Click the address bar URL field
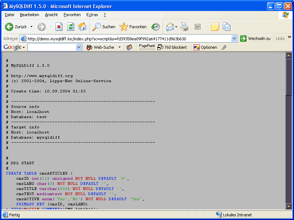The height and width of the screenshot is (220, 294). point(129,39)
